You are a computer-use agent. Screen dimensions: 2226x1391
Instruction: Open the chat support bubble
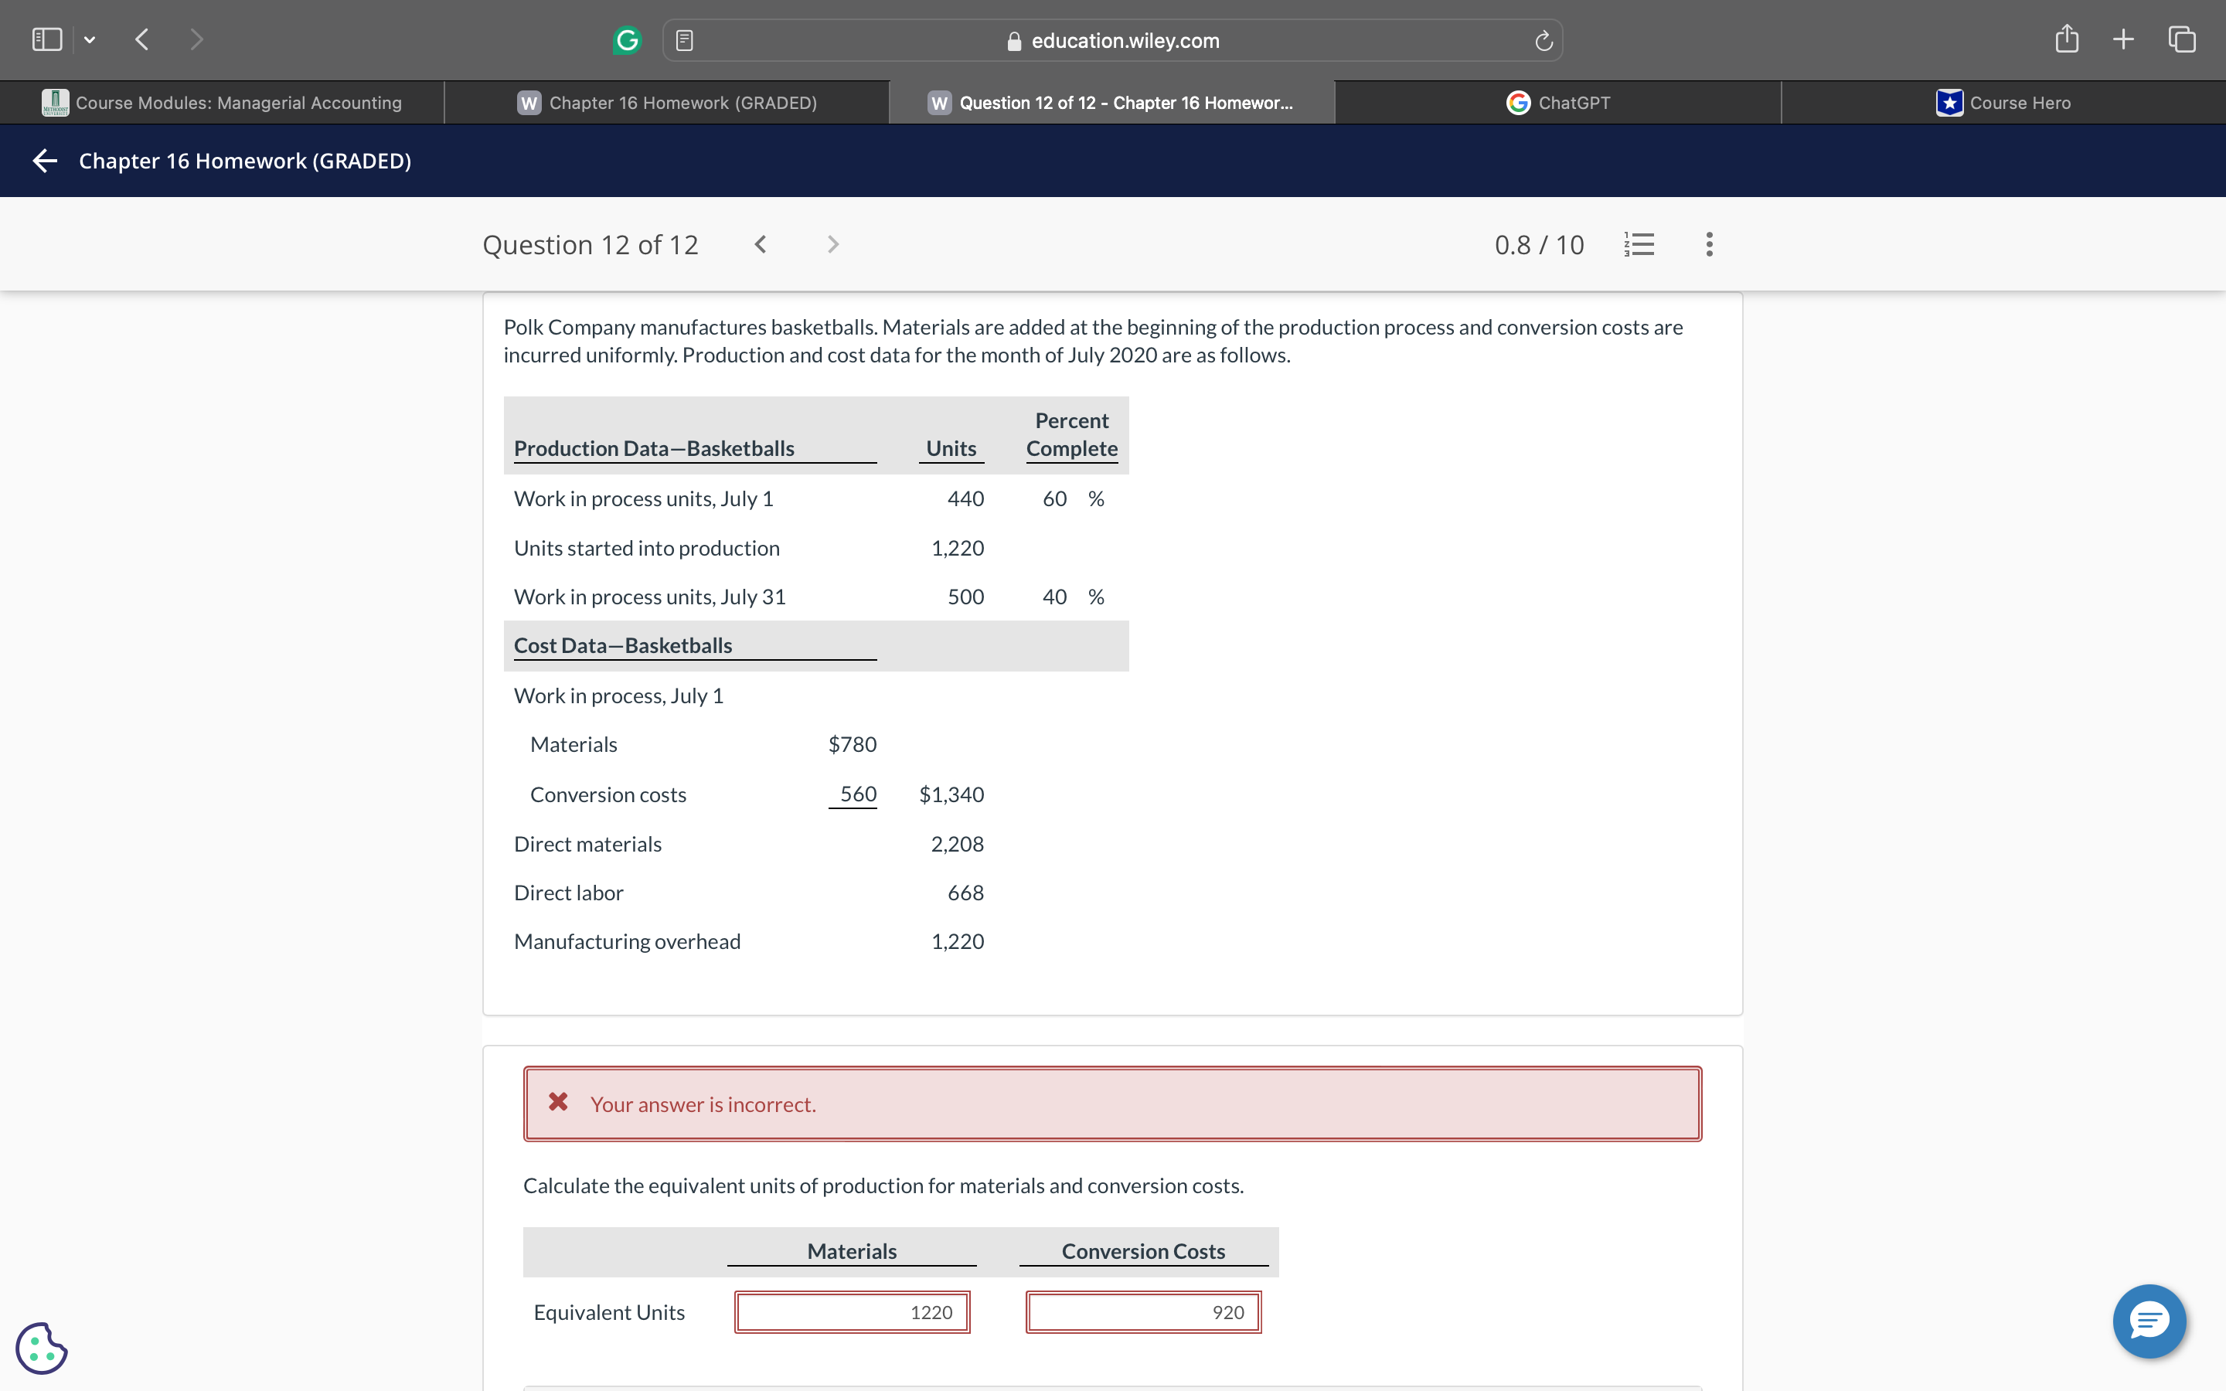pyautogui.click(x=2149, y=1321)
